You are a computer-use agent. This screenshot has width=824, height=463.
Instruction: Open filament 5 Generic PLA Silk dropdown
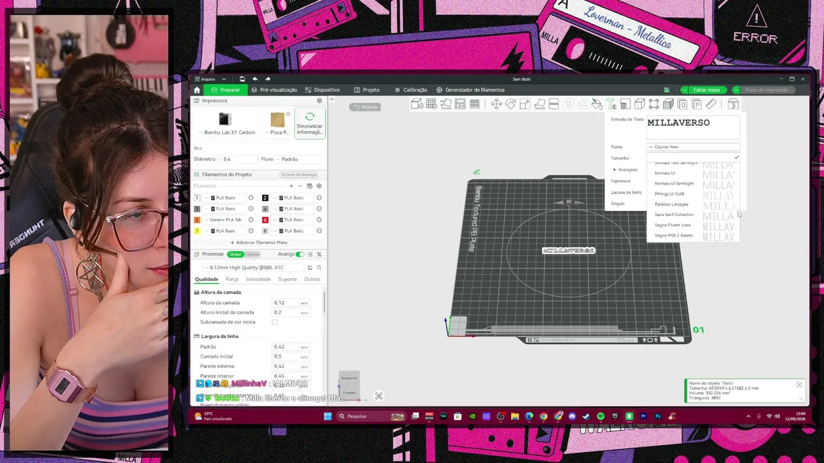pyautogui.click(x=223, y=220)
